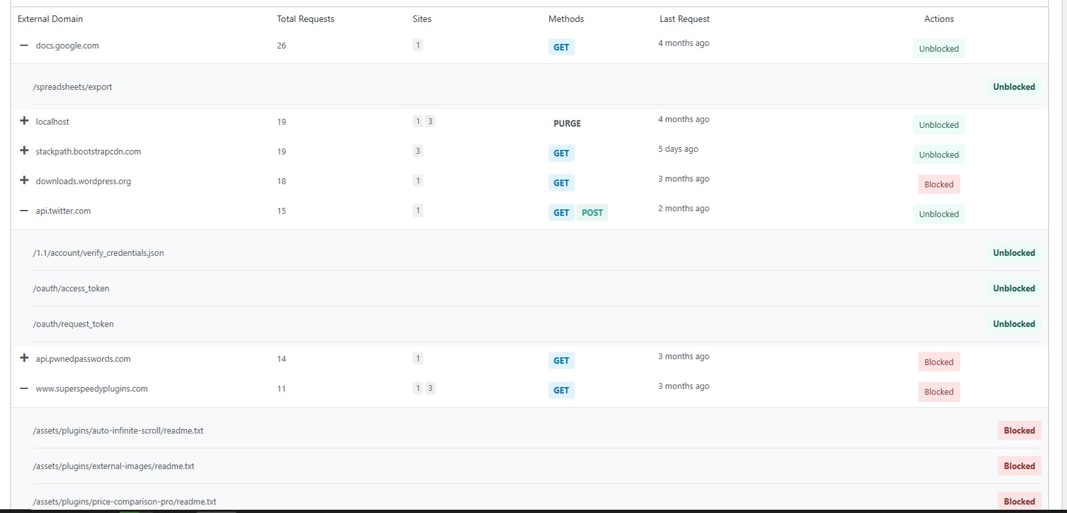This screenshot has width=1067, height=513.
Task: Click site badge 3 in localhost row
Action: [430, 121]
